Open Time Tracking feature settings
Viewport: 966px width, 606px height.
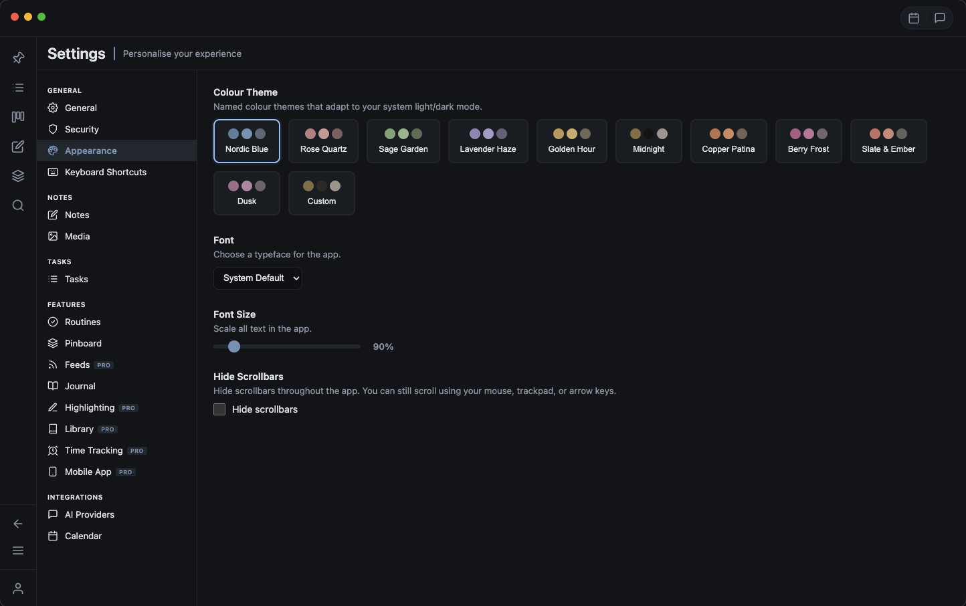pyautogui.click(x=94, y=450)
